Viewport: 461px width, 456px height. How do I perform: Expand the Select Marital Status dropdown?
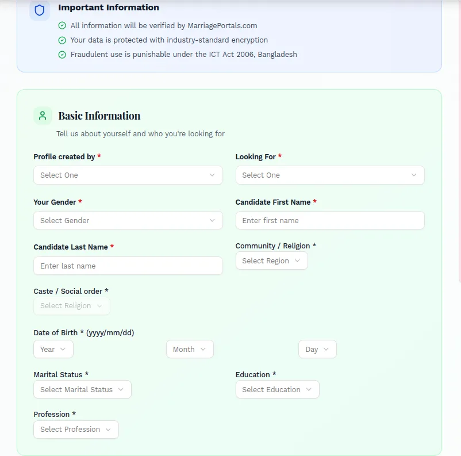(82, 389)
